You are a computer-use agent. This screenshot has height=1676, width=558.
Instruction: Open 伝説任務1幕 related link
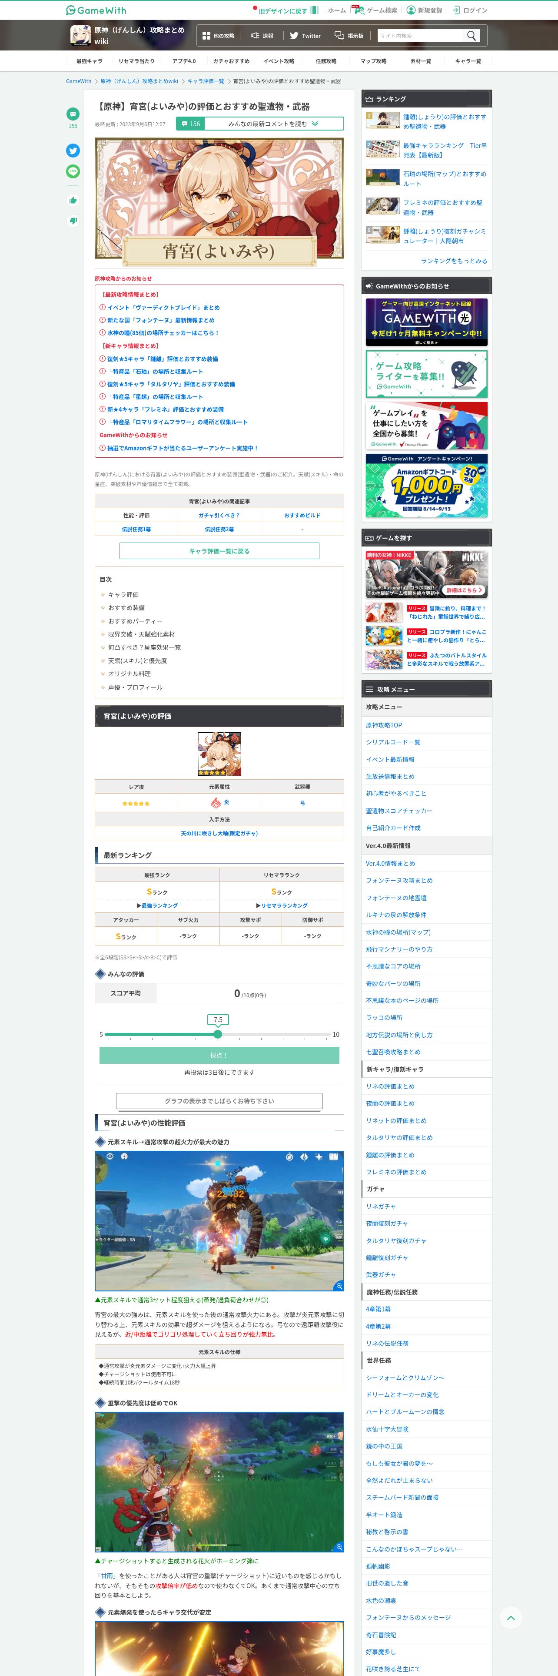136,530
